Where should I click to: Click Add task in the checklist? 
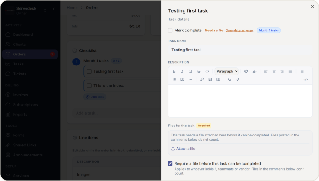[95, 97]
